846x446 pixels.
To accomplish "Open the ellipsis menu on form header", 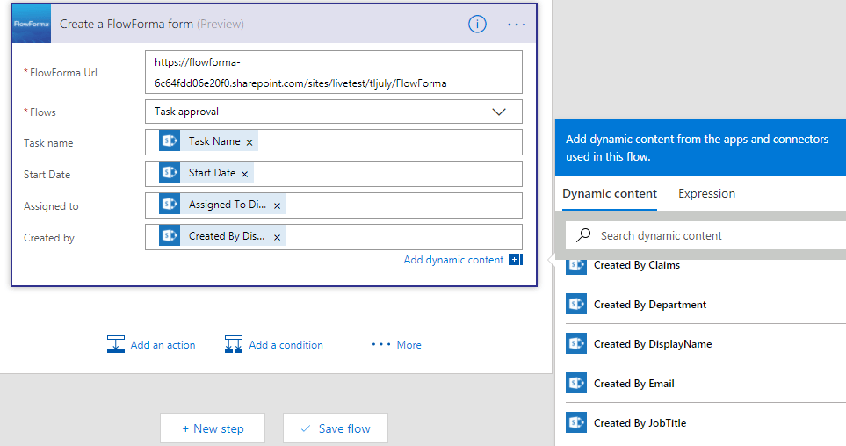I will [x=517, y=25].
